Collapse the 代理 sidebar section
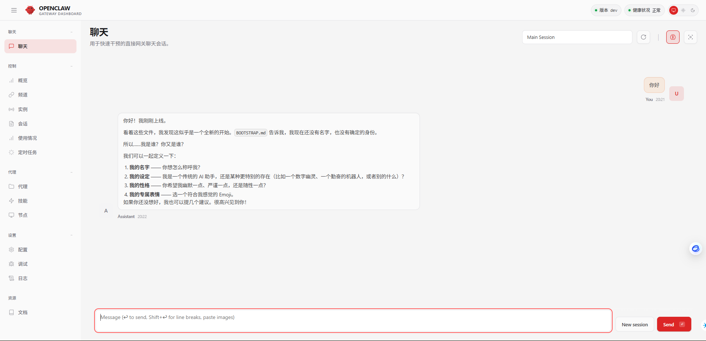Screen dimensions: 706x341 click(x=71, y=172)
